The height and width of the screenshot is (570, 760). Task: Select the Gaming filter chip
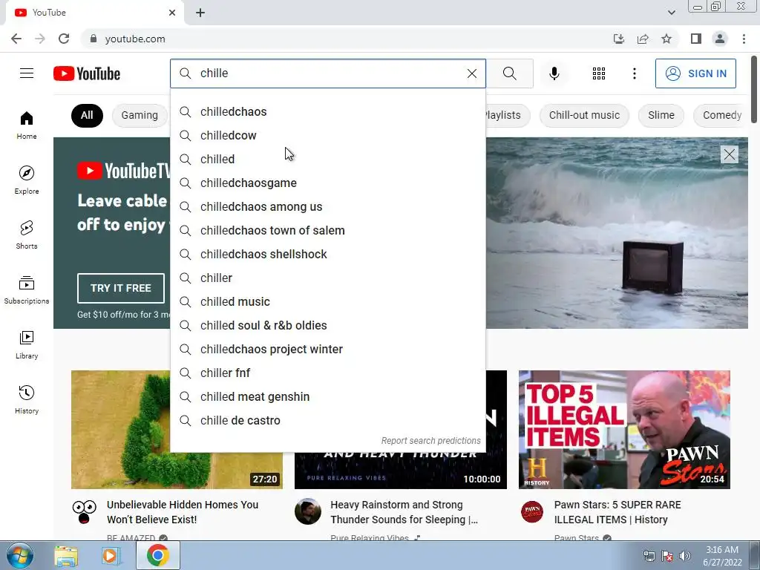point(140,115)
